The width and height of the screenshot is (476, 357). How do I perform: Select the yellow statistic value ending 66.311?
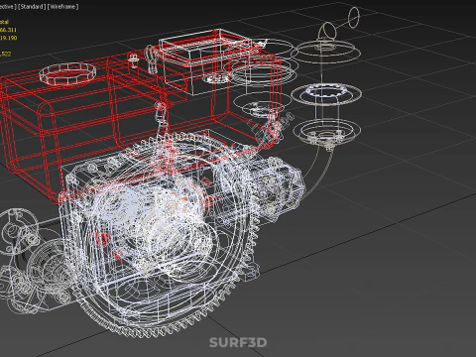point(8,30)
